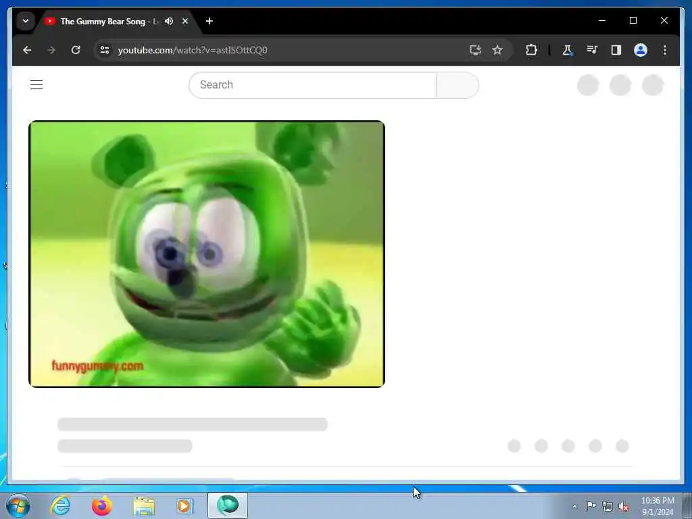Select the active browser taskbar button
This screenshot has width=692, height=519.
(228, 505)
